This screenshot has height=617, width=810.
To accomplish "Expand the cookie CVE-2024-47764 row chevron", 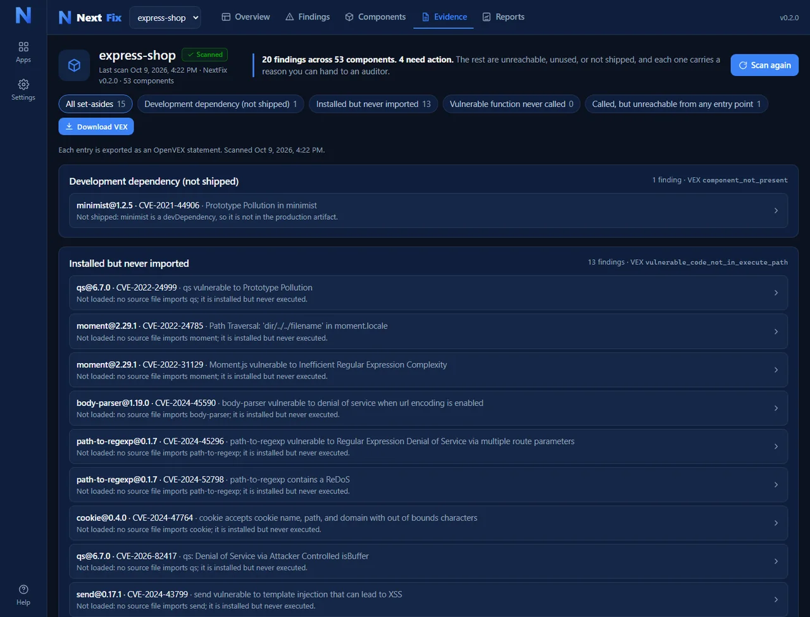I will (776, 523).
